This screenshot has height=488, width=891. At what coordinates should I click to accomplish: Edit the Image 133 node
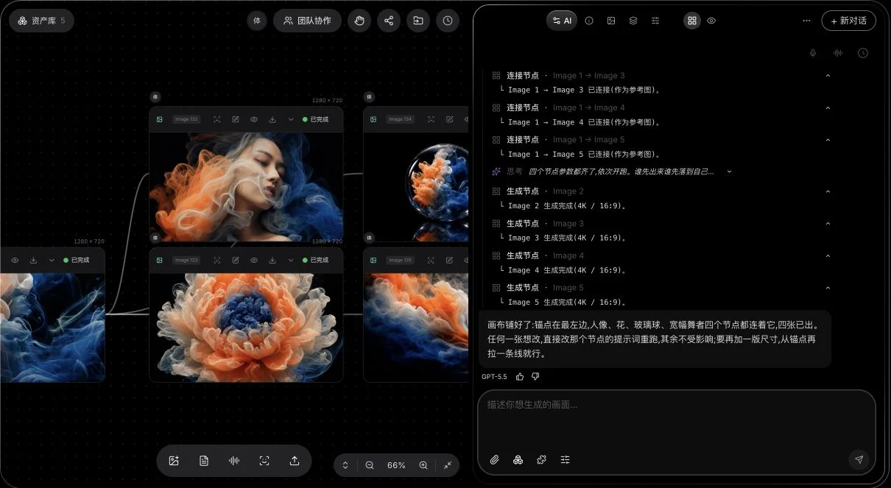pos(236,260)
